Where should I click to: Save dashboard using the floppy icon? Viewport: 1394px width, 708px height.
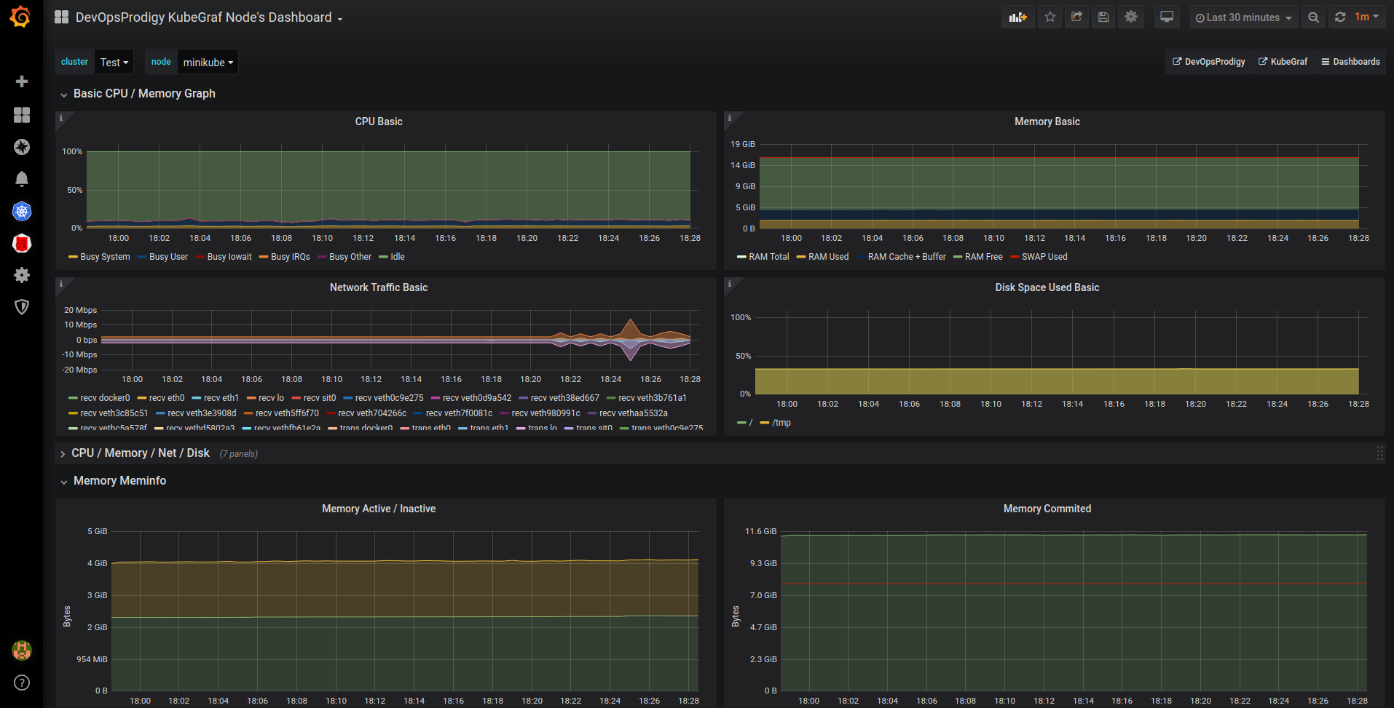1103,17
